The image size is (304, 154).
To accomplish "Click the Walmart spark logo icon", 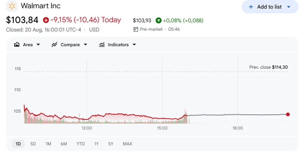I will pyautogui.click(x=12, y=6).
